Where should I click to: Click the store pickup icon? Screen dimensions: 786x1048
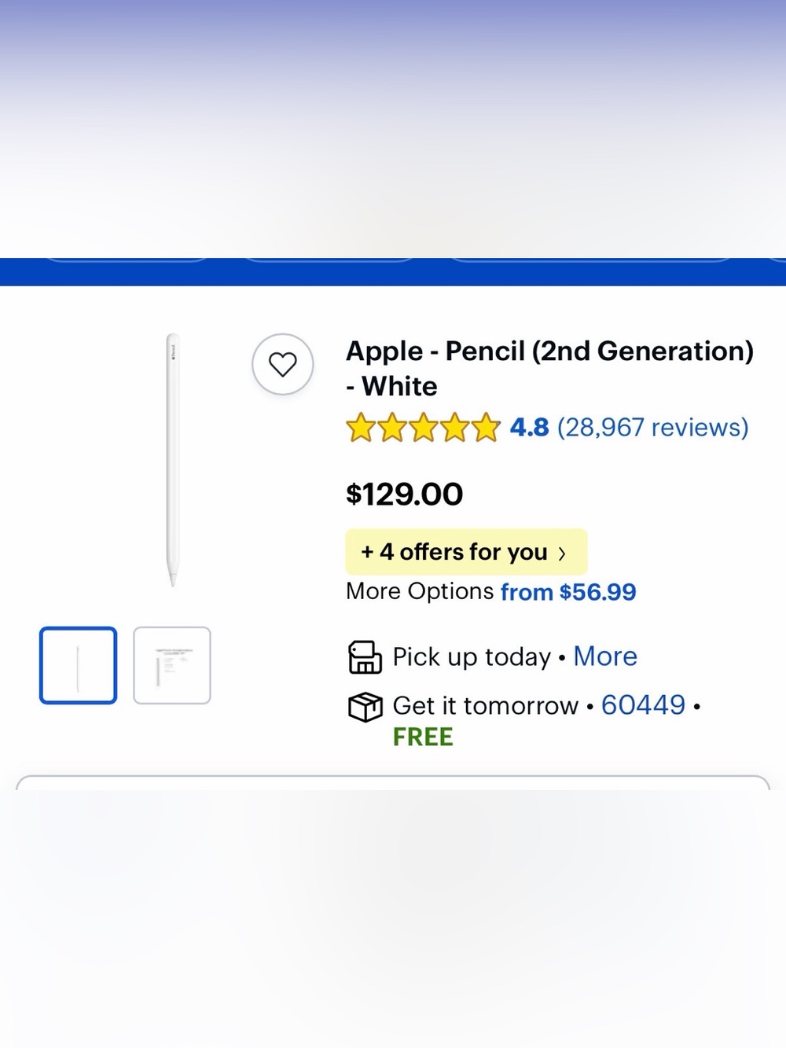(x=365, y=657)
